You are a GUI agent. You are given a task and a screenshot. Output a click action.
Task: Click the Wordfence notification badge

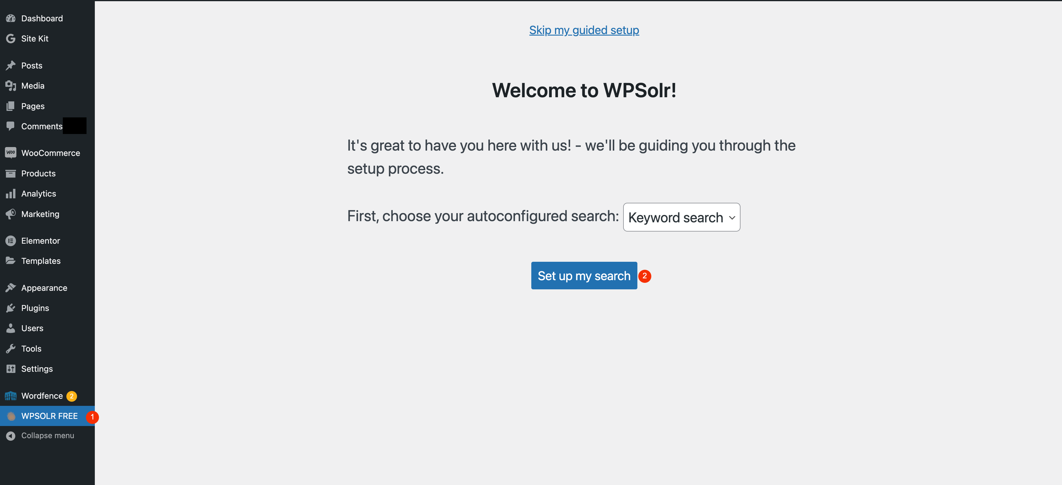[x=72, y=396]
